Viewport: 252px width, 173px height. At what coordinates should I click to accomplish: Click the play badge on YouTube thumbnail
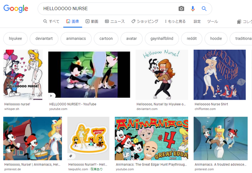click(51, 96)
